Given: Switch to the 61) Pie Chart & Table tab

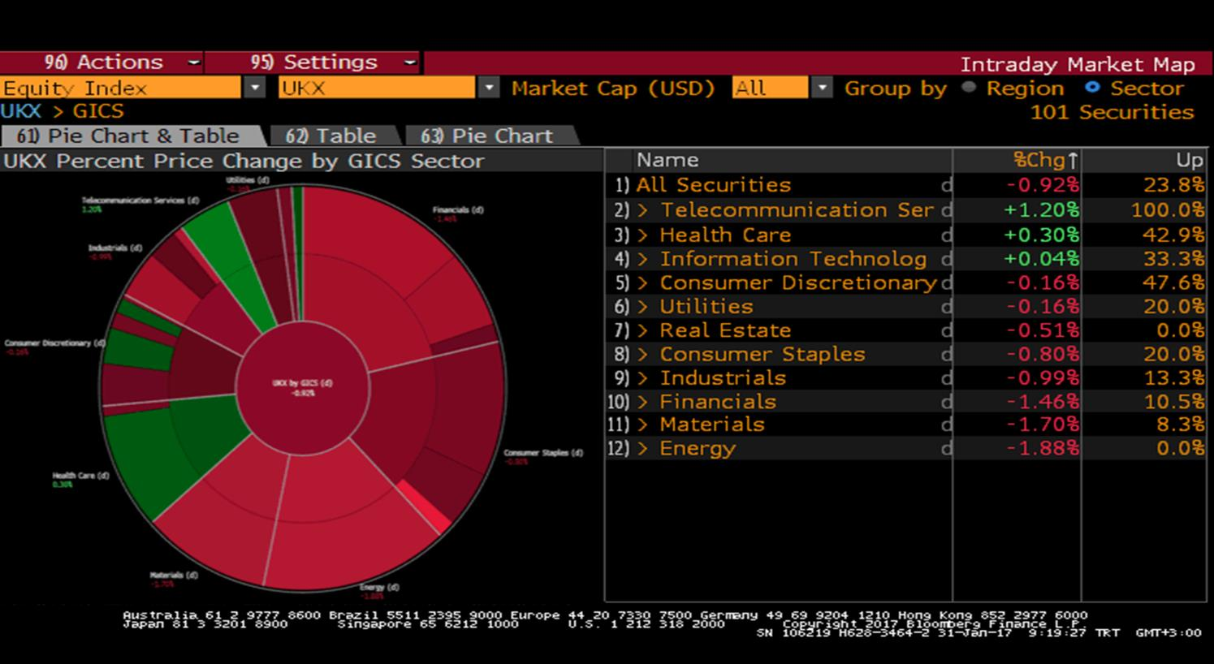Looking at the screenshot, I should (x=130, y=136).
